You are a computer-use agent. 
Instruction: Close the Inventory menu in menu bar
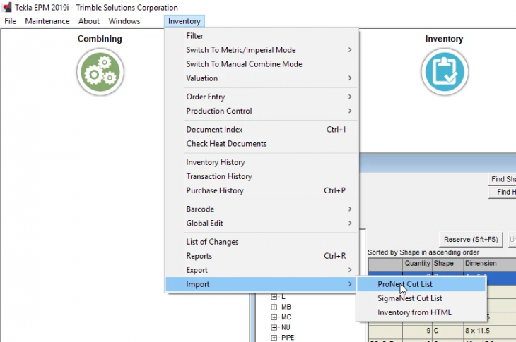[184, 21]
